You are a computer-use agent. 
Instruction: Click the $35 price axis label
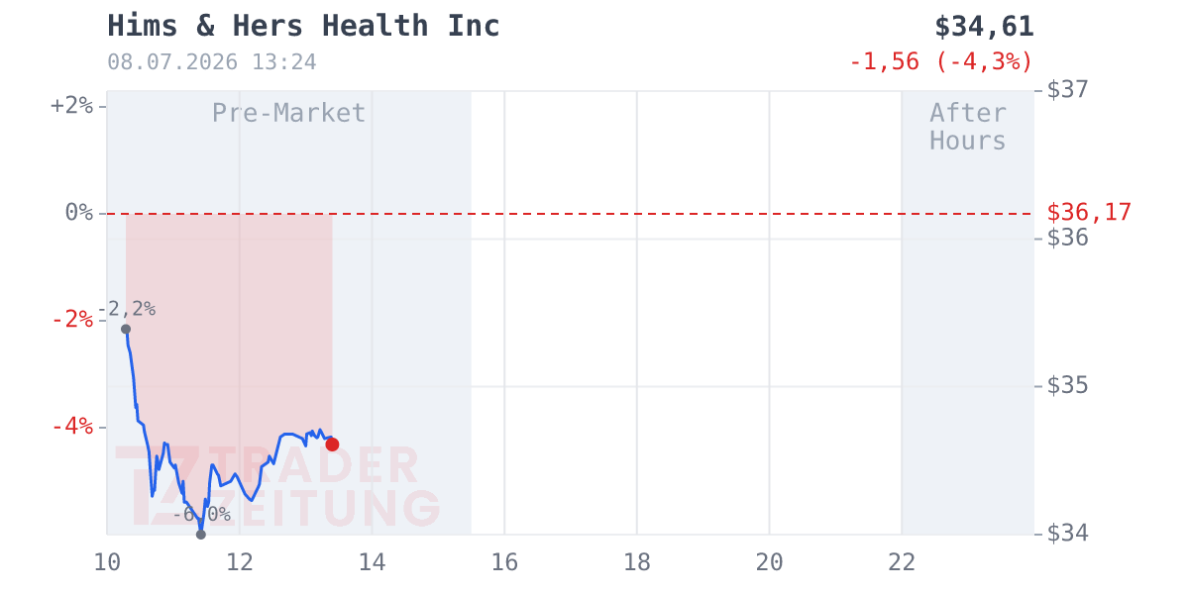click(1067, 385)
